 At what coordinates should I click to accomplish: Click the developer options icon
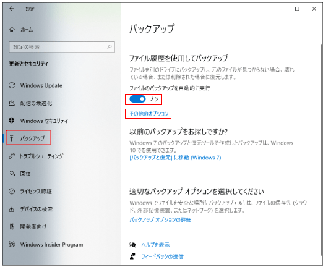12,227
